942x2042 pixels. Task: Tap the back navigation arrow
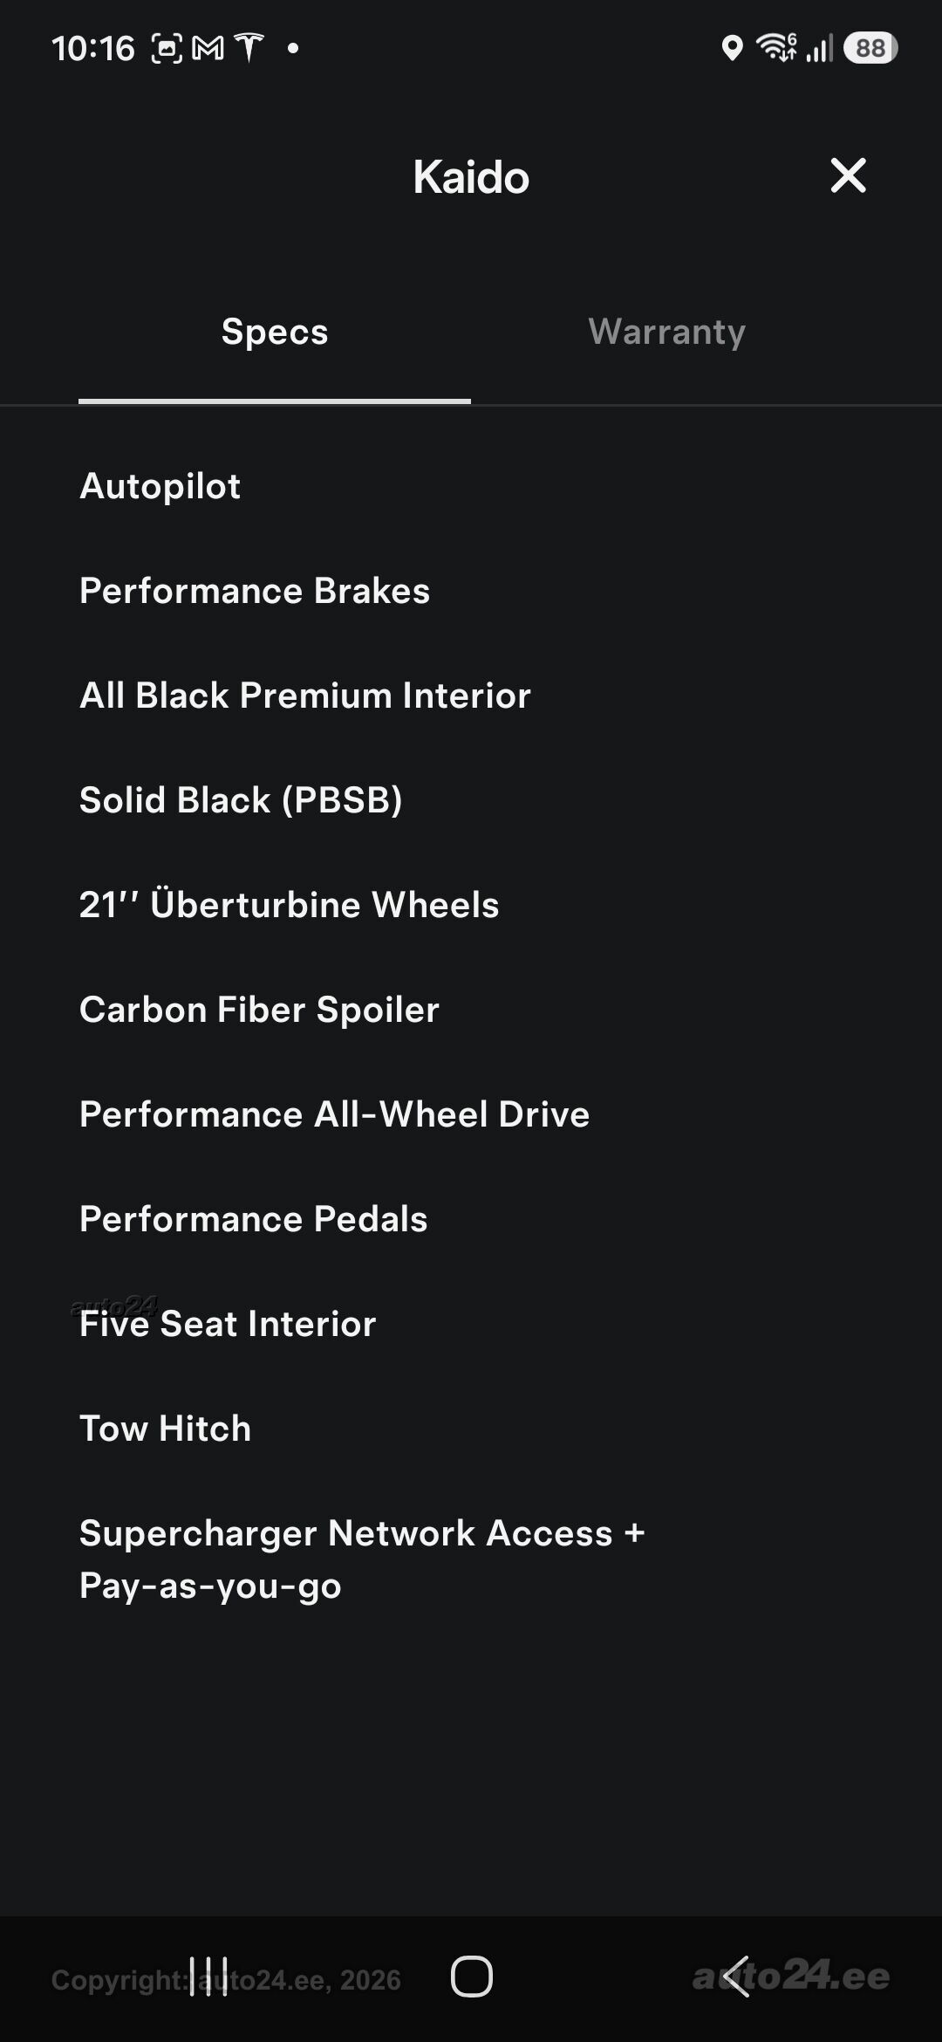736,1976
